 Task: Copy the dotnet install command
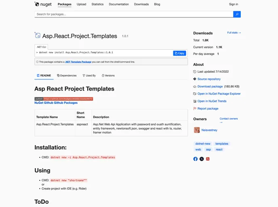pyautogui.click(x=179, y=53)
